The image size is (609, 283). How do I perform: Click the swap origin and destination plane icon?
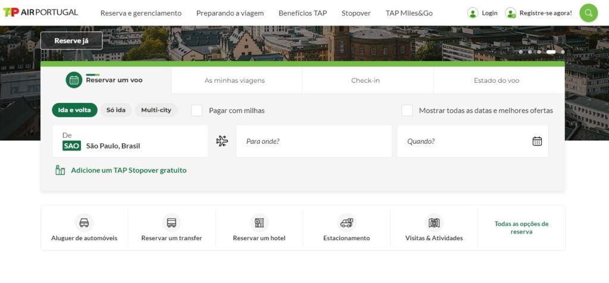(x=222, y=141)
